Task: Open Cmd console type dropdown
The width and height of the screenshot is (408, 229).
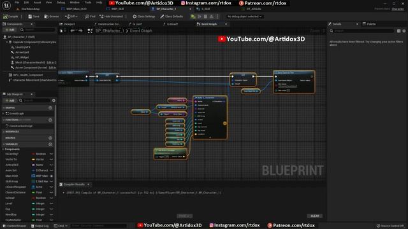Action: [61, 226]
